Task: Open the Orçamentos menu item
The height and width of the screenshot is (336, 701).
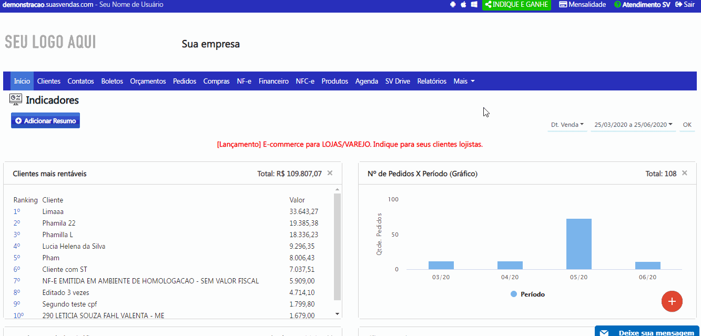Action: [148, 81]
